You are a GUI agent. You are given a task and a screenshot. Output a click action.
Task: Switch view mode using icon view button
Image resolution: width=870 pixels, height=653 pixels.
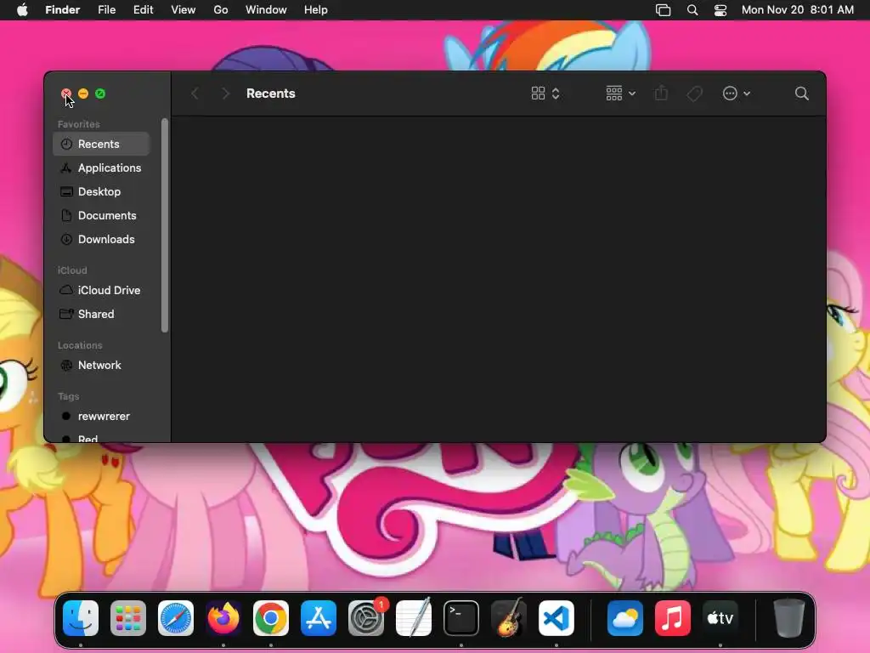[545, 94]
